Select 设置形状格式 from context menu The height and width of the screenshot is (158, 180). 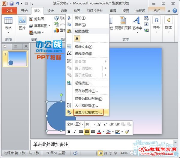point(88,113)
